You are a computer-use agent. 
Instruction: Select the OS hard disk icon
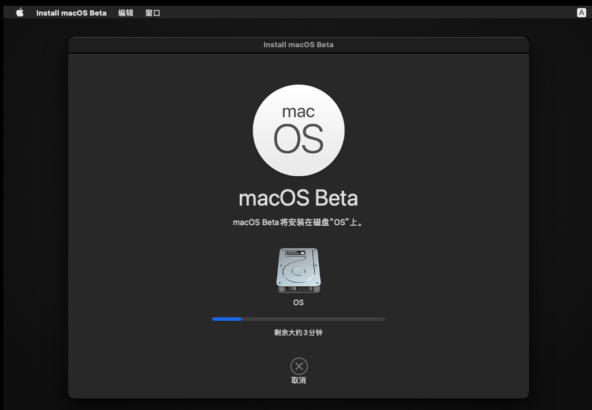(298, 271)
